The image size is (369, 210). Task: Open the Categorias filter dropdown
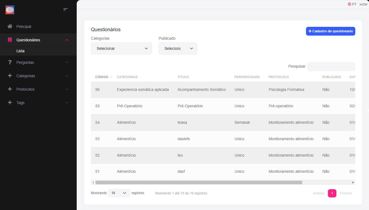pyautogui.click(x=121, y=48)
